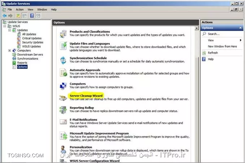This screenshot has height=163, width=245.
Task: Click the Help question mark toolbar icon
Action: pos(32,16)
